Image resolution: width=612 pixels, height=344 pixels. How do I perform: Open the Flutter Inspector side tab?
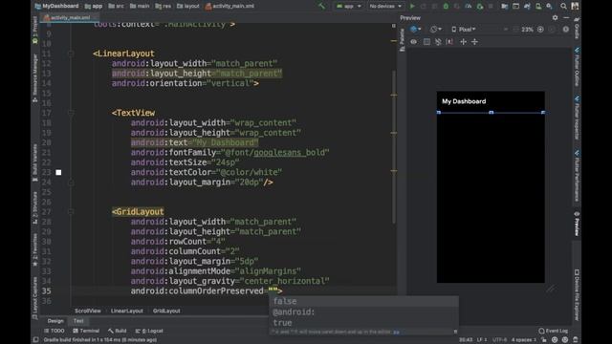[x=577, y=118]
